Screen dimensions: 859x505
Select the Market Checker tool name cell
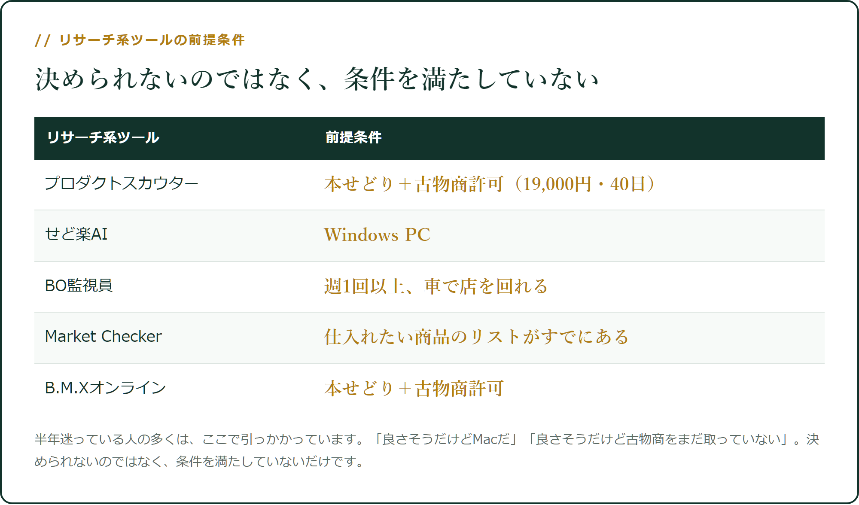pyautogui.click(x=104, y=336)
